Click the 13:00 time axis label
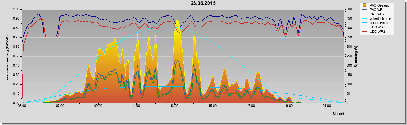 pyautogui.click(x=174, y=106)
